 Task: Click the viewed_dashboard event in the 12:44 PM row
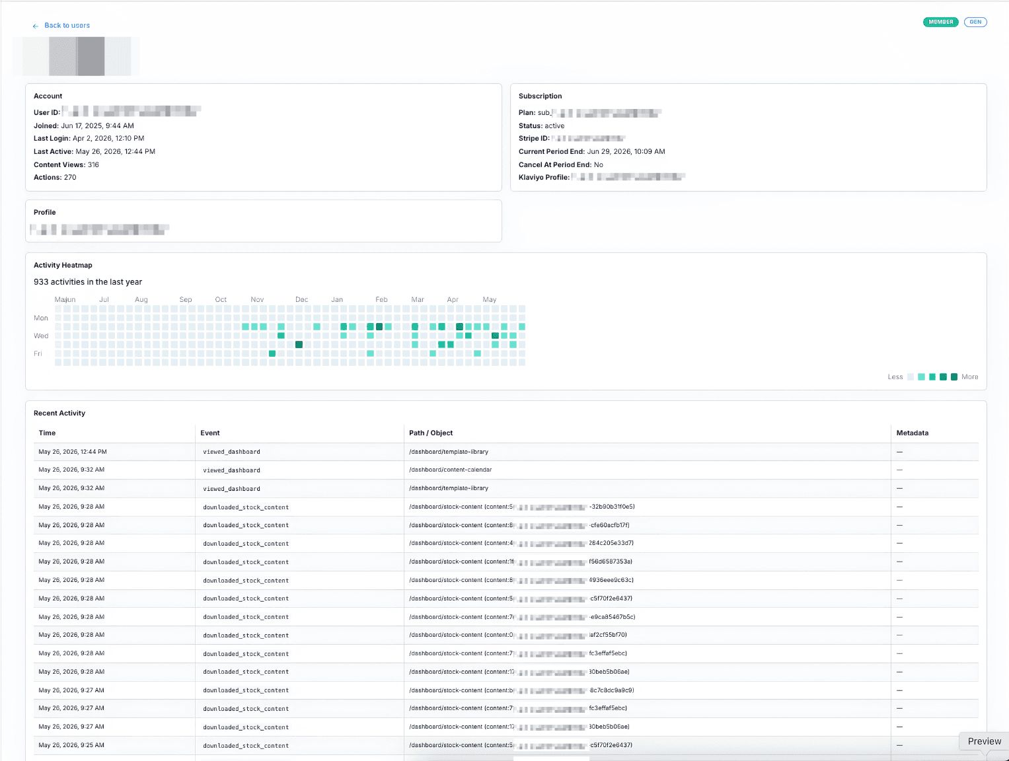[x=231, y=452]
